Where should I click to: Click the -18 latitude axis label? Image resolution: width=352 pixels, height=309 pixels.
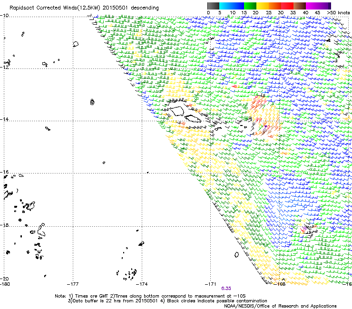(4, 225)
